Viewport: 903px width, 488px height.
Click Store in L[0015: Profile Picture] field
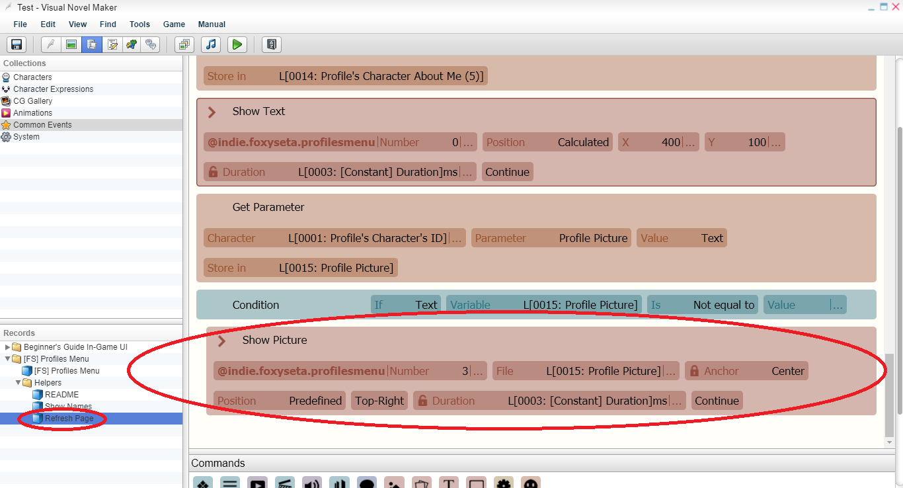pyautogui.click(x=301, y=268)
